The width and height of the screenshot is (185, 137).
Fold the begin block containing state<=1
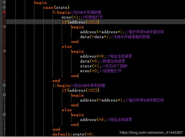(4, 51)
